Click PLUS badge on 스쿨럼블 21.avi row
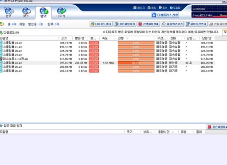 tap(94, 47)
